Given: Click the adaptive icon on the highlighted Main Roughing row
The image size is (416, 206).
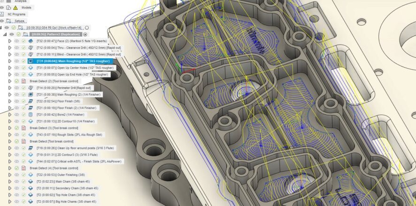Looking at the screenshot, I should tap(31, 61).
